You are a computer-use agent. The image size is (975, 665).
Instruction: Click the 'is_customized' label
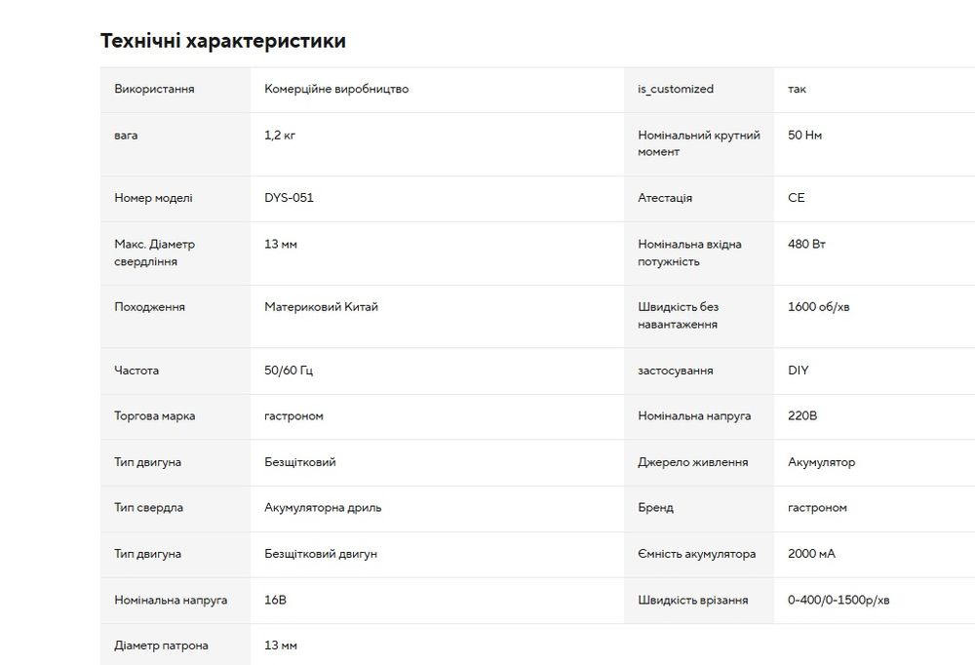pos(676,89)
